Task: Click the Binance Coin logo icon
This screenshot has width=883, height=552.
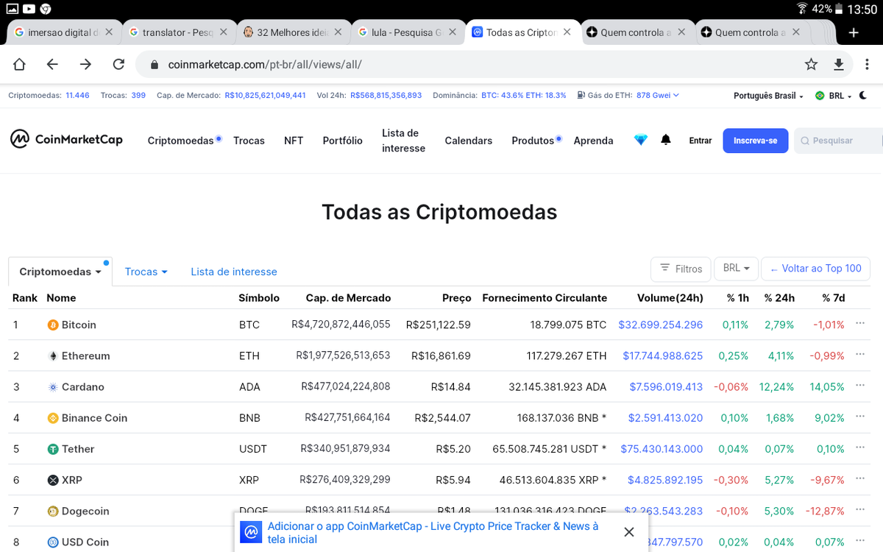Action: (x=53, y=417)
